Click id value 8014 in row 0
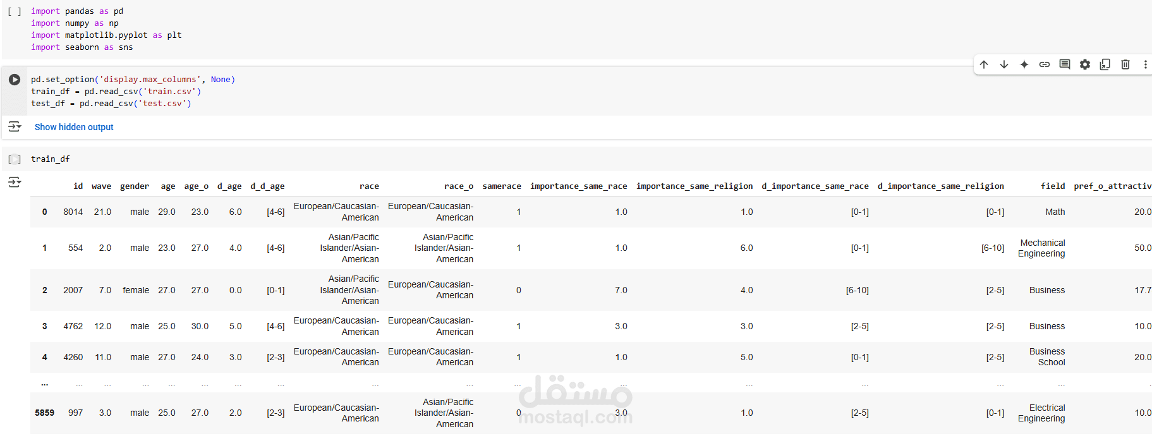1152x436 pixels. coord(73,212)
